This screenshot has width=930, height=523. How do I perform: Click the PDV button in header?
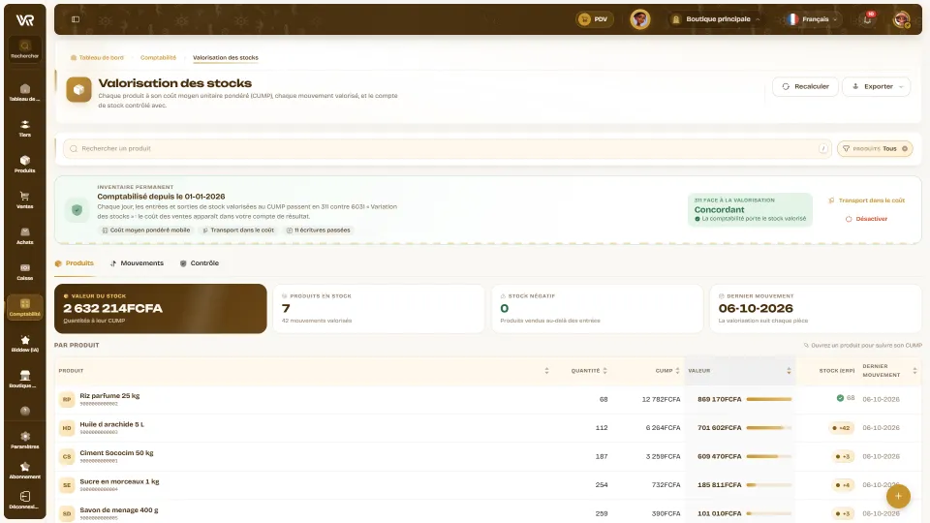coord(594,19)
